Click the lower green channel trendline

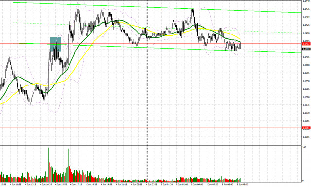coord(157,48)
